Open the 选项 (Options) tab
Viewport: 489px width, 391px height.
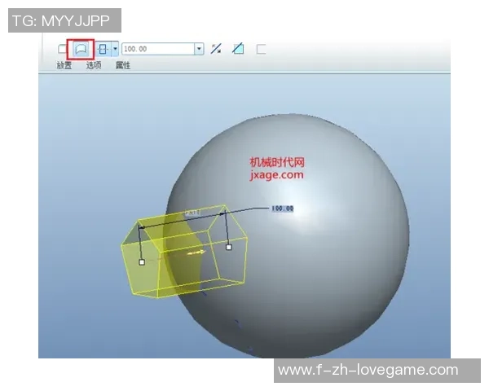click(x=94, y=65)
